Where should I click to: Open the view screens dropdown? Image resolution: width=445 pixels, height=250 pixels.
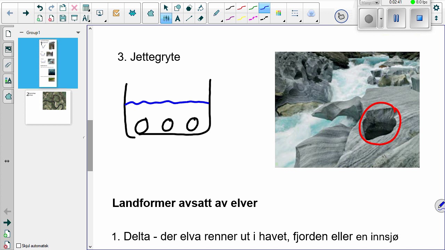(100, 13)
